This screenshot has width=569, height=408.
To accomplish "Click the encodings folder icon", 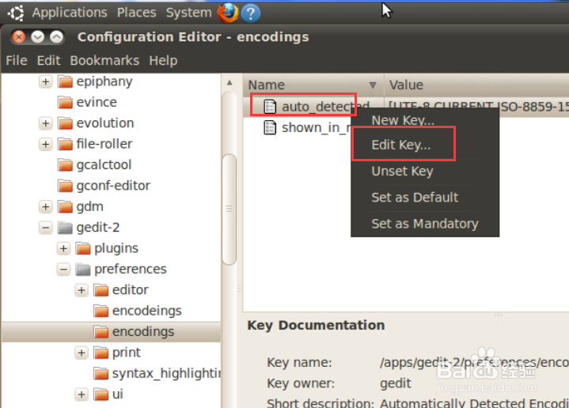I will coord(101,332).
